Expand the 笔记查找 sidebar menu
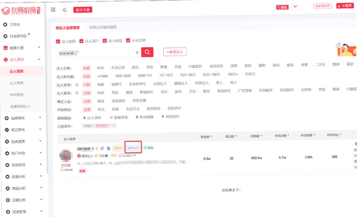The height and width of the screenshot is (217, 357). pyautogui.click(x=40, y=129)
